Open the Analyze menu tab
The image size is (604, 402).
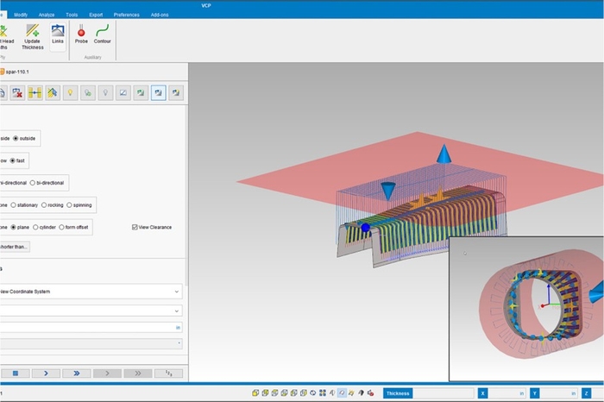coord(47,15)
